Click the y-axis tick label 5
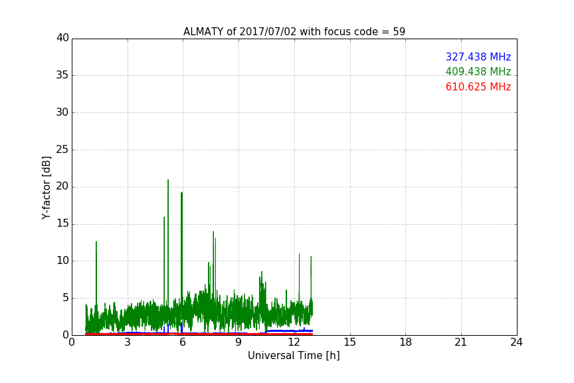This screenshot has width=574, height=383. (66, 298)
